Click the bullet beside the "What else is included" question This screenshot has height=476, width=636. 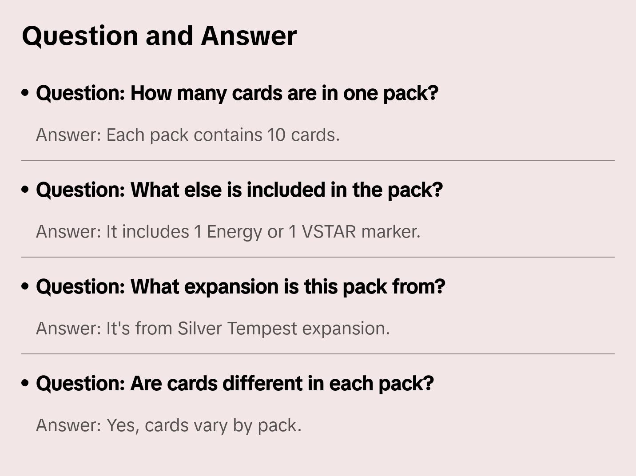coord(25,190)
